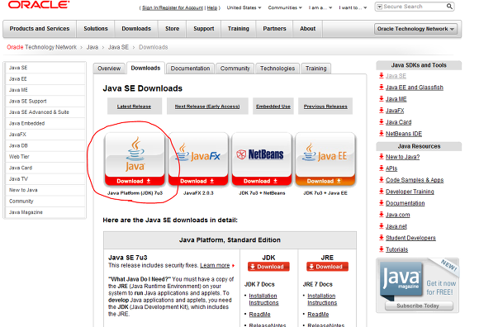Click the NetBeans logo tile

(262, 154)
